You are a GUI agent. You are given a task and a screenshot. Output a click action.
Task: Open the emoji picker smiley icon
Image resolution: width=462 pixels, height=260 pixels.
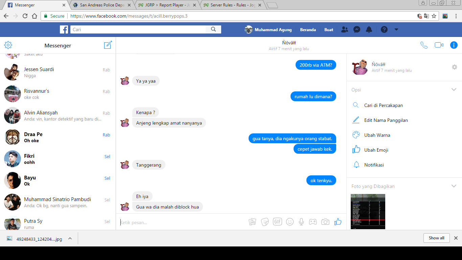pos(290,222)
